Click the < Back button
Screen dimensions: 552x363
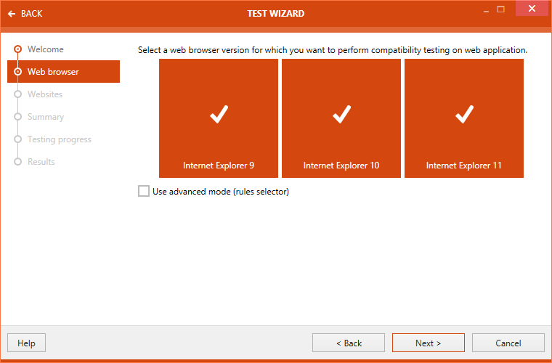click(x=349, y=343)
